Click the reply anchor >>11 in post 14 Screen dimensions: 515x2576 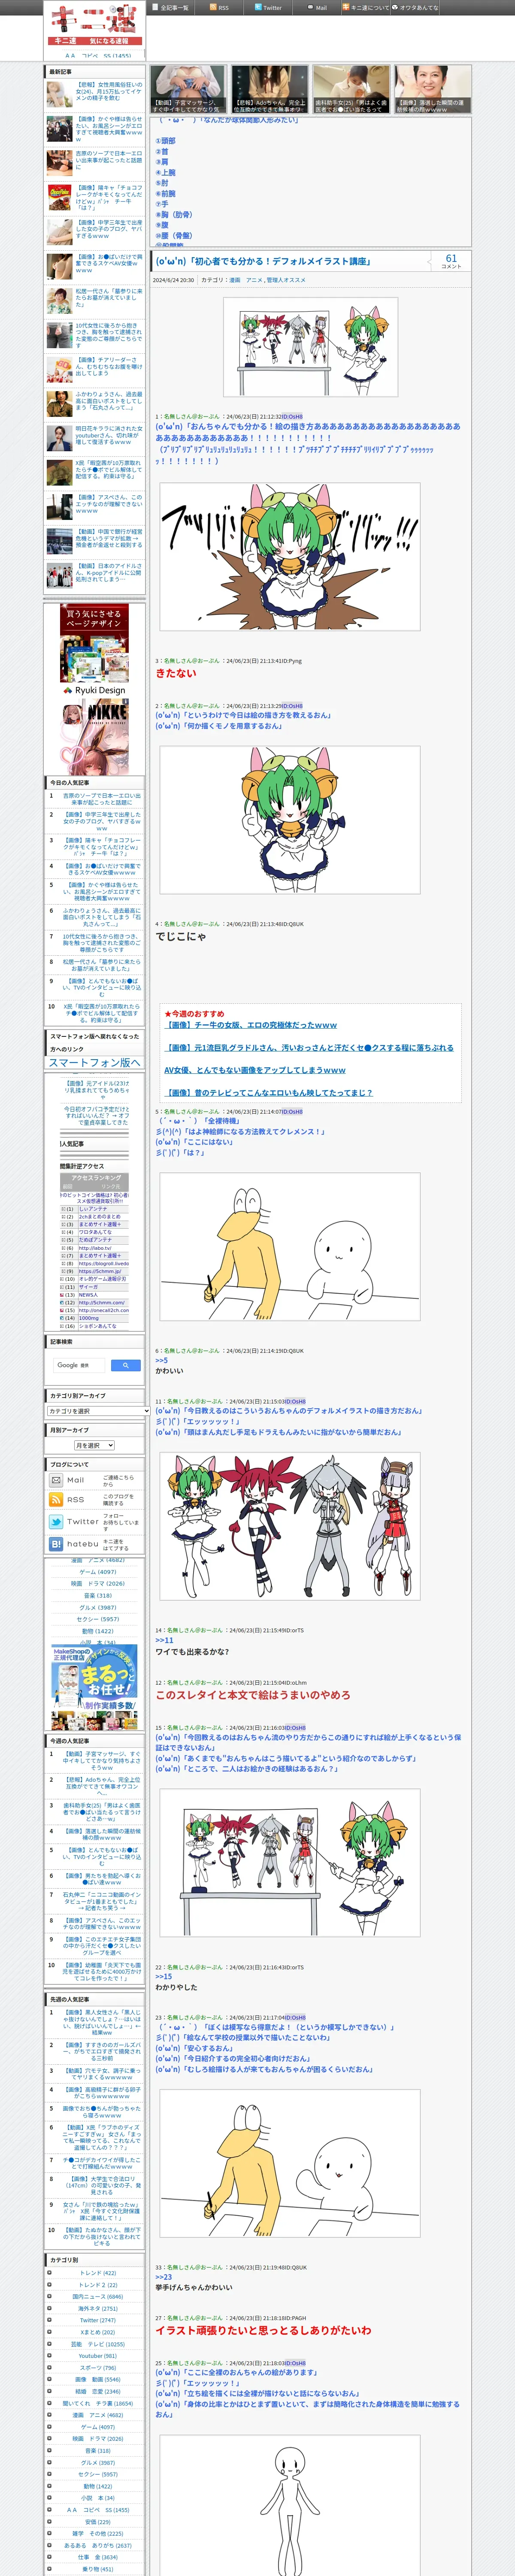(x=164, y=1640)
